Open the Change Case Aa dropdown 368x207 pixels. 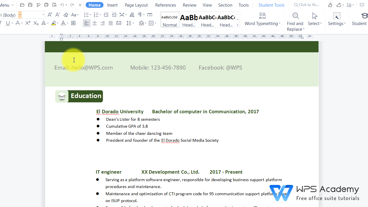point(75,15)
